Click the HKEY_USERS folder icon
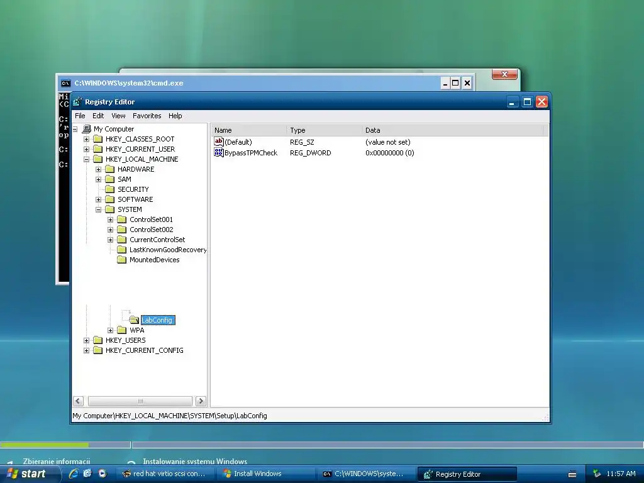The height and width of the screenshot is (483, 644). [97, 340]
